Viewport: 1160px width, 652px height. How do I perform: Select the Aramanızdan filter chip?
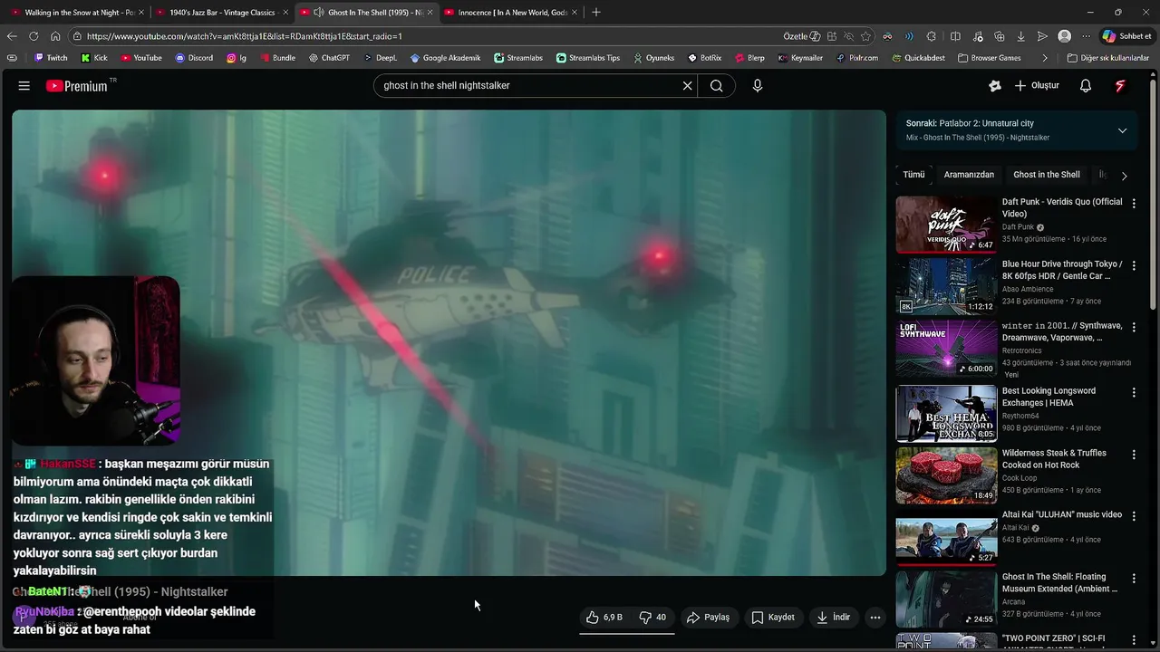pyautogui.click(x=969, y=175)
